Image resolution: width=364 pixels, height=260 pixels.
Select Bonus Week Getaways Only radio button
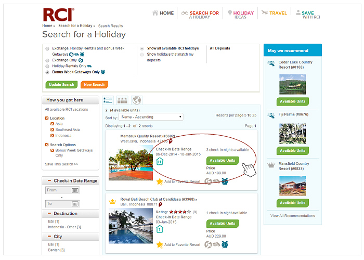point(47,72)
